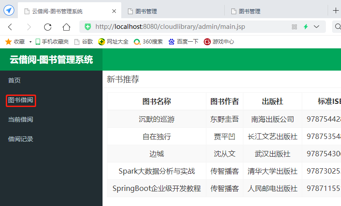Open the browser home page icon
341x206 pixels.
click(66, 27)
